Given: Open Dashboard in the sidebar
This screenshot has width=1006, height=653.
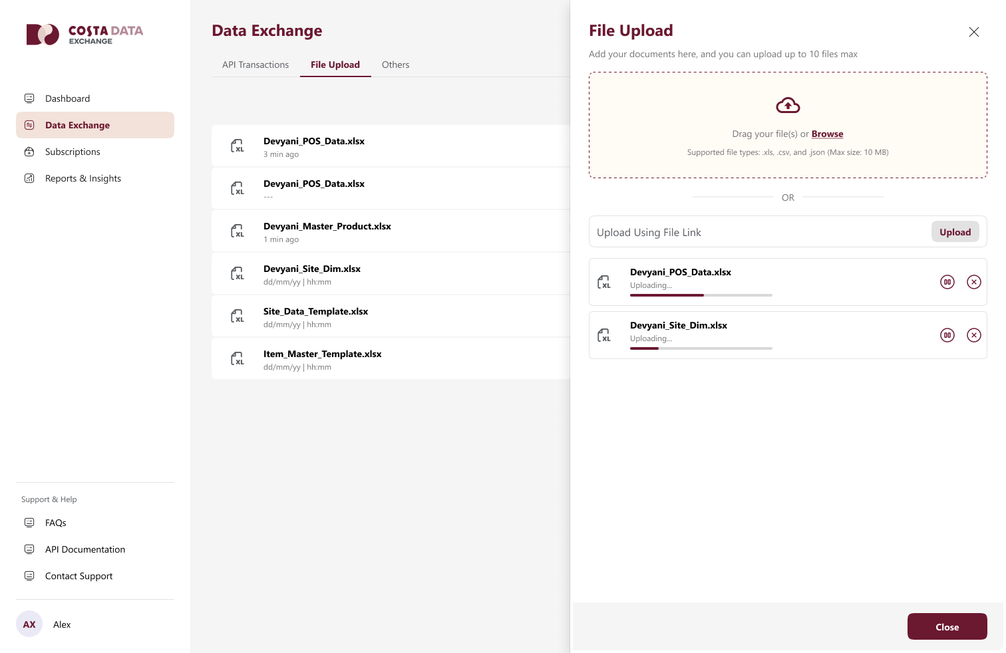Looking at the screenshot, I should pos(95,98).
